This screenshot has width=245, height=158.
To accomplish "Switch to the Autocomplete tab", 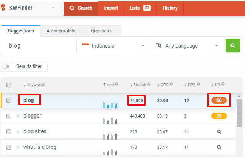I will tap(61, 31).
